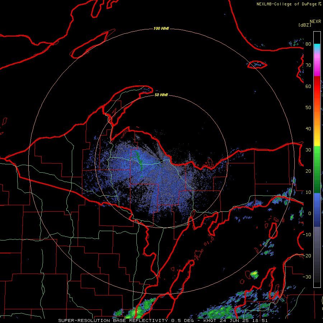
Task: Click the -10 value on dBZ scale
Action: point(307,235)
